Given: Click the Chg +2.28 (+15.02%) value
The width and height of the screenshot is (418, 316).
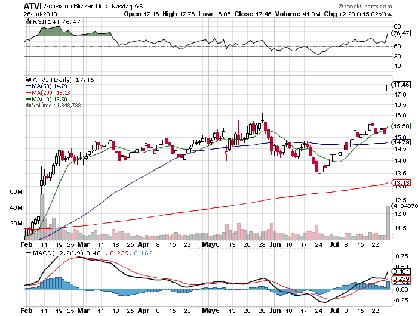Looking at the screenshot, I should click(355, 14).
